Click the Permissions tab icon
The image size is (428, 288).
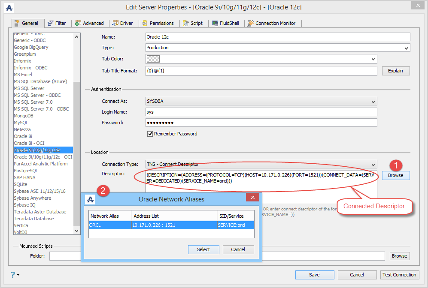tap(145, 24)
